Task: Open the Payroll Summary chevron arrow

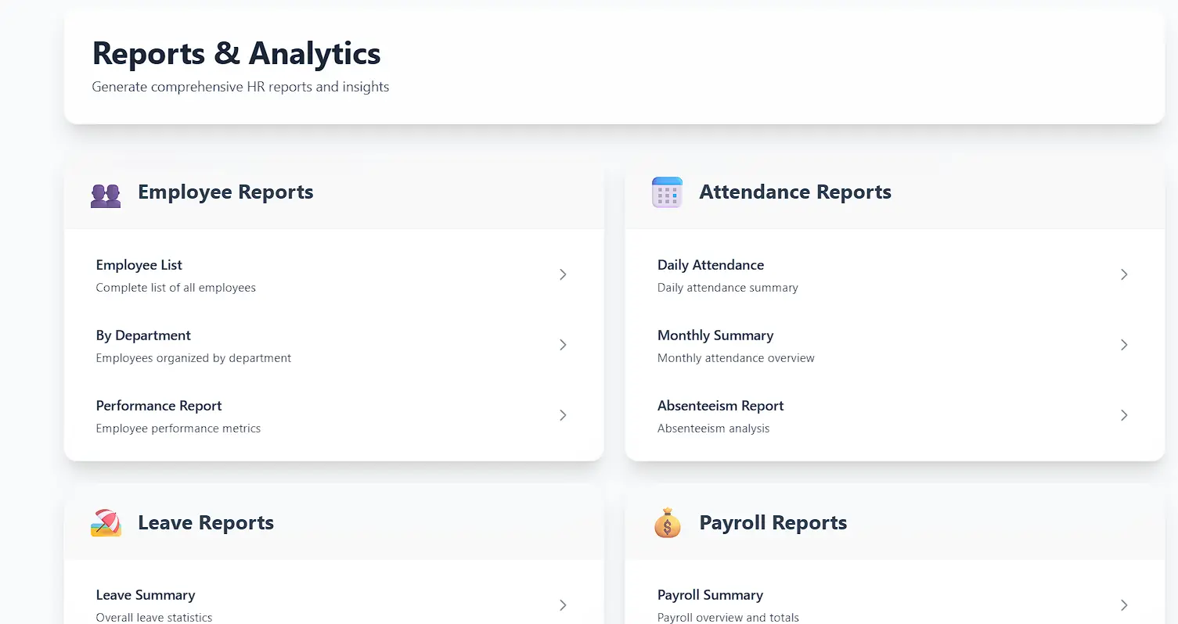Action: (x=1124, y=605)
